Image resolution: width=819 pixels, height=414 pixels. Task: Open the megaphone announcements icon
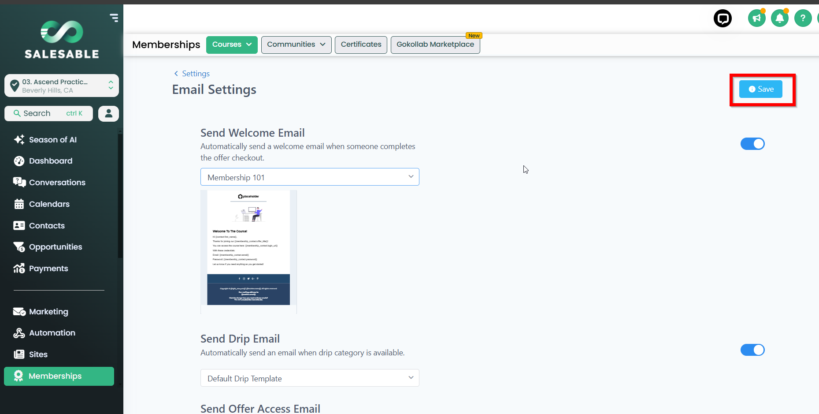tap(756, 19)
